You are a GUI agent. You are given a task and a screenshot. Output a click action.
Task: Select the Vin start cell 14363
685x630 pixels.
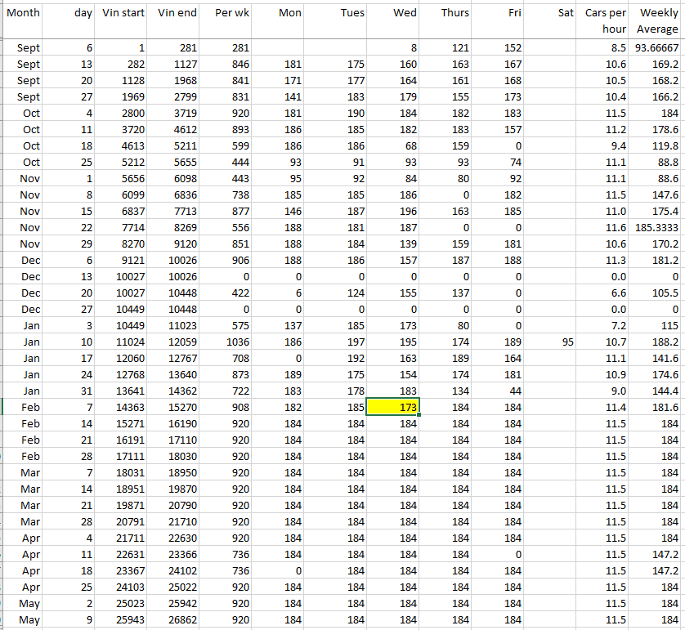click(123, 407)
